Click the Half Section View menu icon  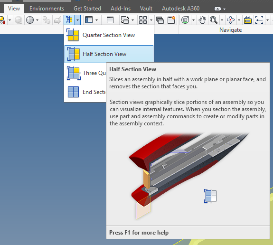(73, 54)
